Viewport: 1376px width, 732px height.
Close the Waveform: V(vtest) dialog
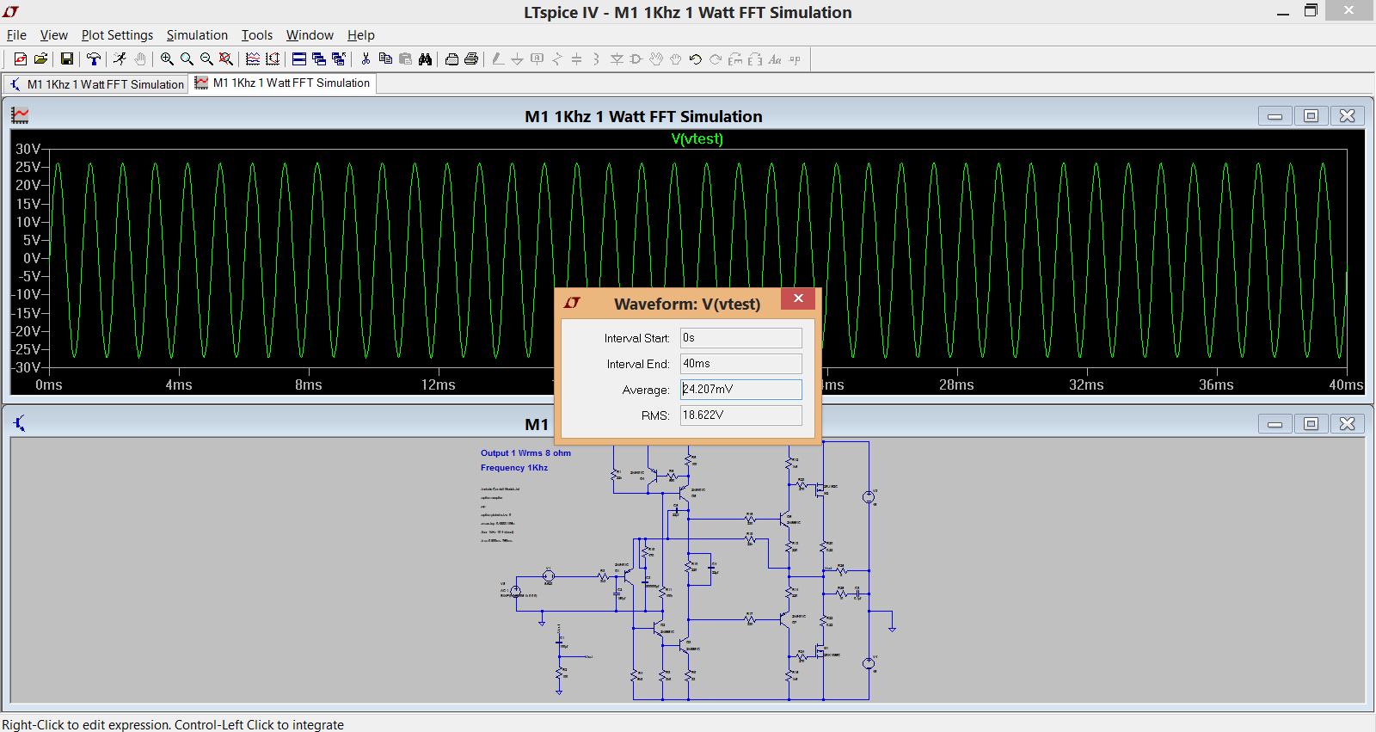pyautogui.click(x=798, y=298)
